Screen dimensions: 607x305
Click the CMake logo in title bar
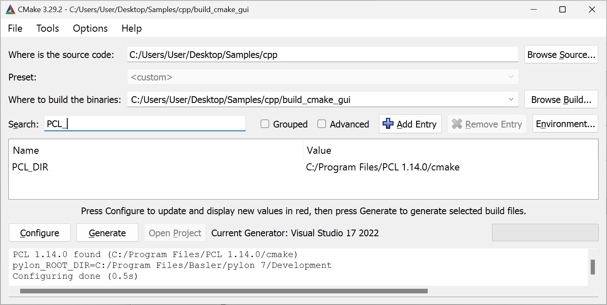click(10, 9)
